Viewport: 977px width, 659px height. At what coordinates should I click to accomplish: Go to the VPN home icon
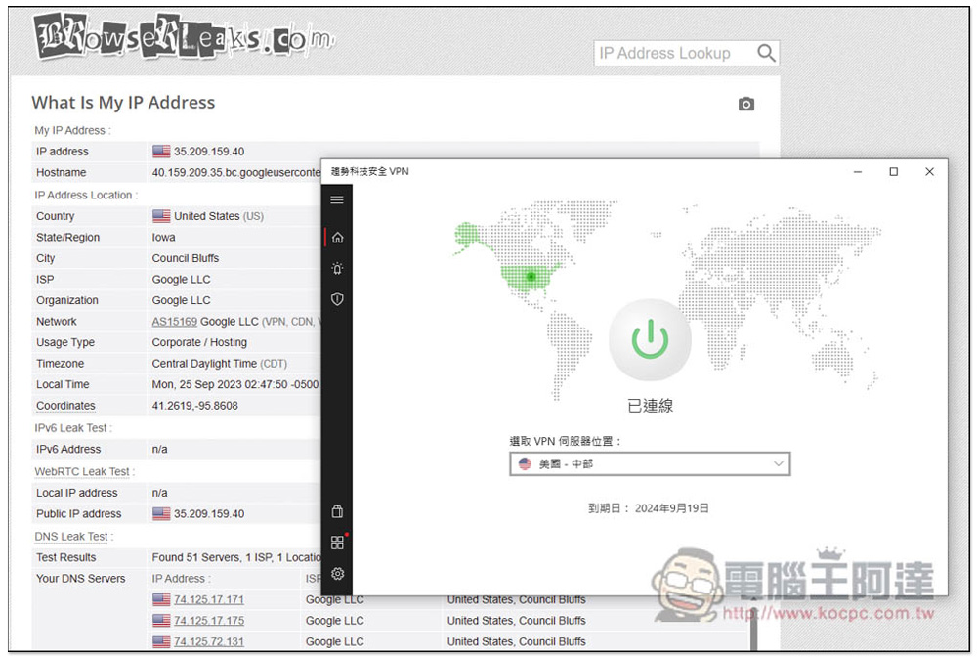tap(337, 238)
